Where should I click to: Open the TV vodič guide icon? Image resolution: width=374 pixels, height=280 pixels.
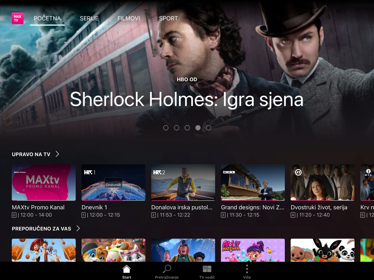point(207,269)
